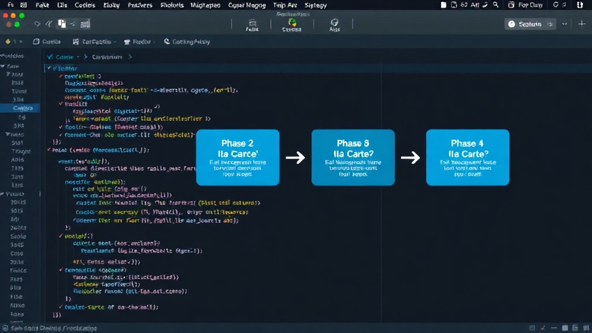
Task: Click the status bar text at bottom left
Action: coord(54,328)
